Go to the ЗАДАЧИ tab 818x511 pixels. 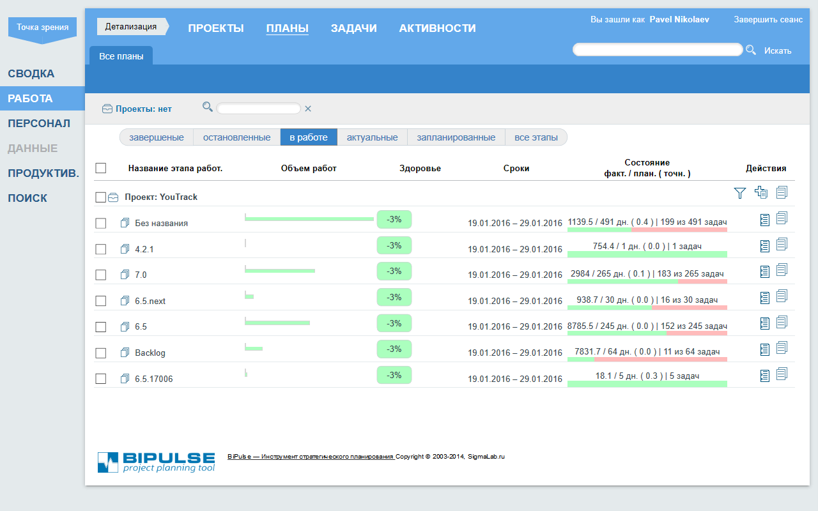[353, 28]
